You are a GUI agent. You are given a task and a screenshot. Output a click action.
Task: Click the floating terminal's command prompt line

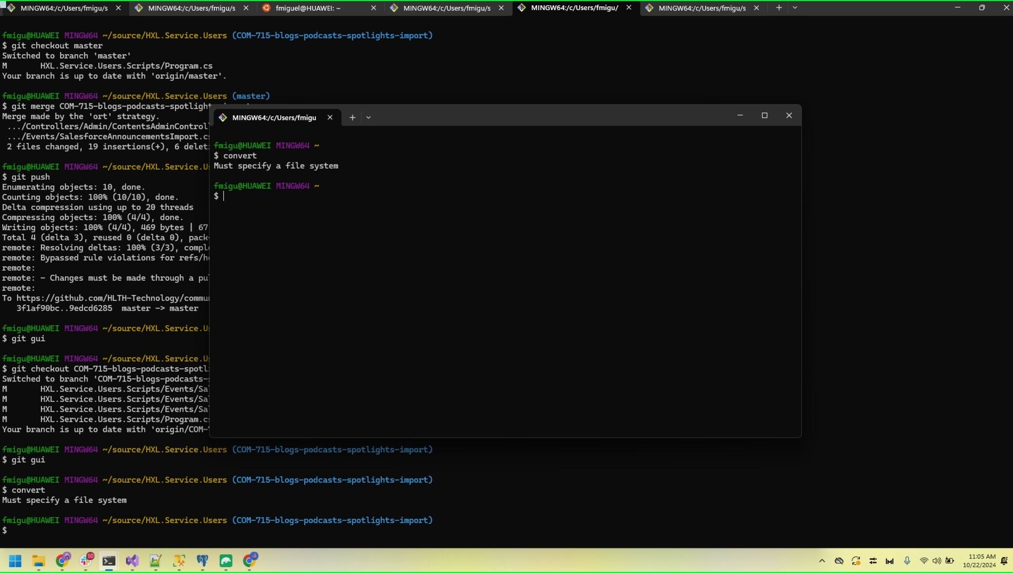pos(371,196)
